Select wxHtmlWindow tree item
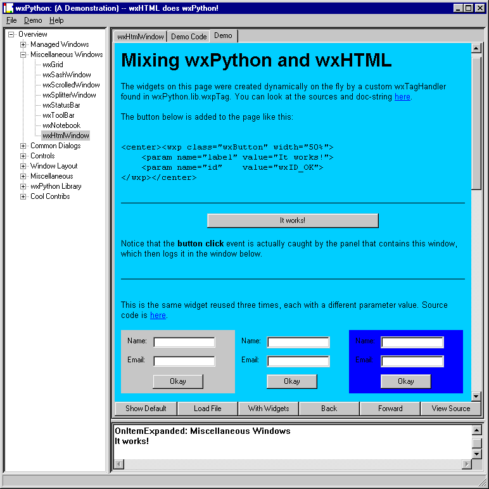The height and width of the screenshot is (489, 489). point(66,136)
